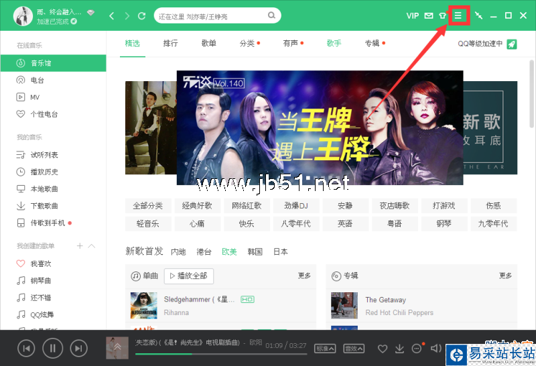This screenshot has height=366, width=536.
Task: Filter new songs by 港台
Action: click(x=204, y=252)
